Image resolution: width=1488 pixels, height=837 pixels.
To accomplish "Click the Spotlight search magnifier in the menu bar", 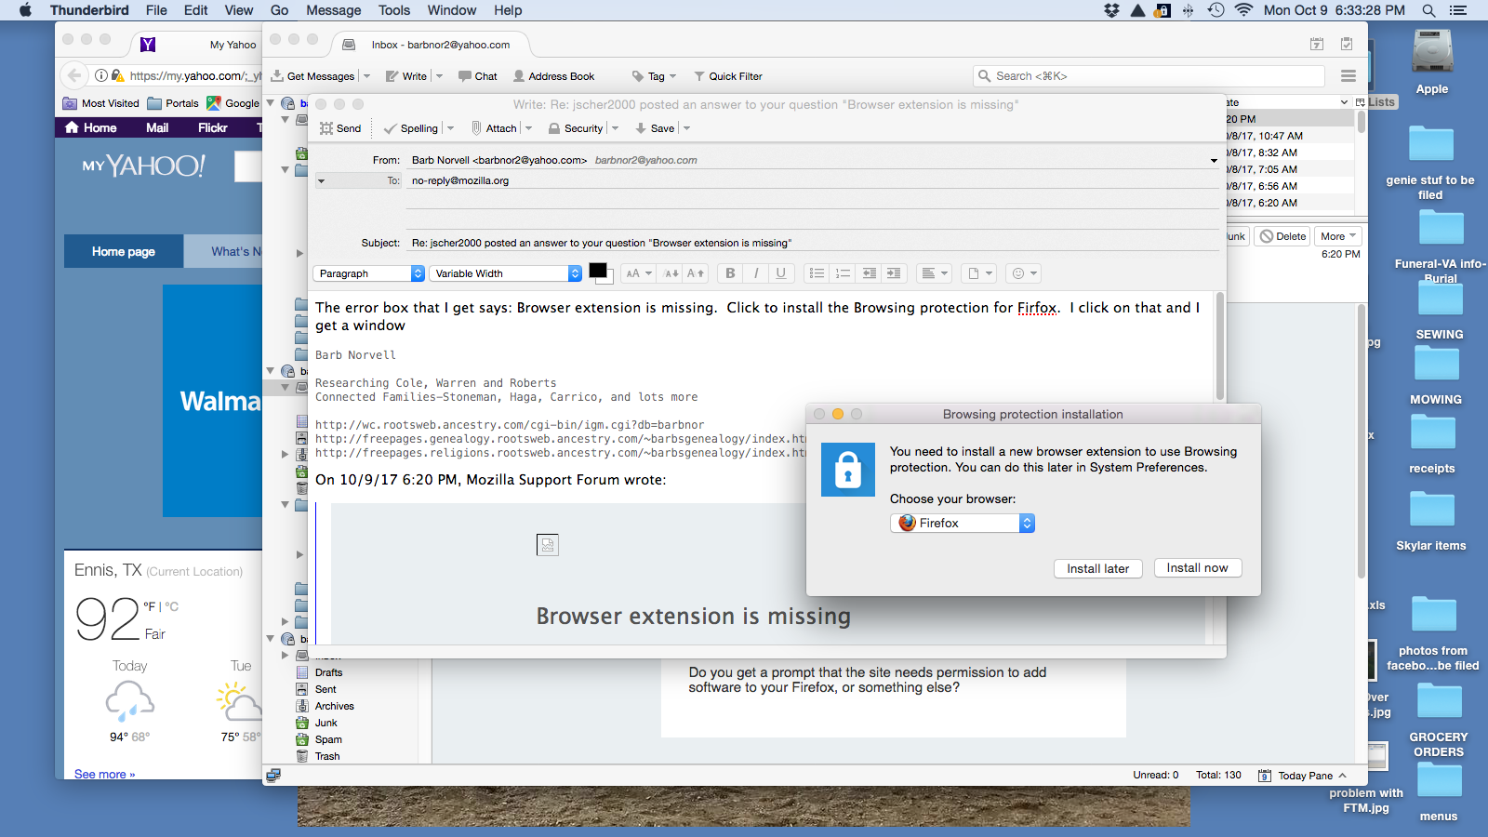I will pyautogui.click(x=1428, y=10).
